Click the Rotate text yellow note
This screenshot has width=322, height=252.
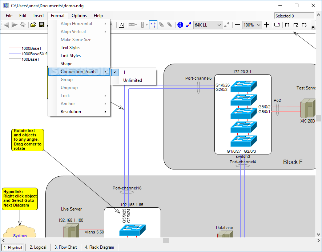point(28,140)
